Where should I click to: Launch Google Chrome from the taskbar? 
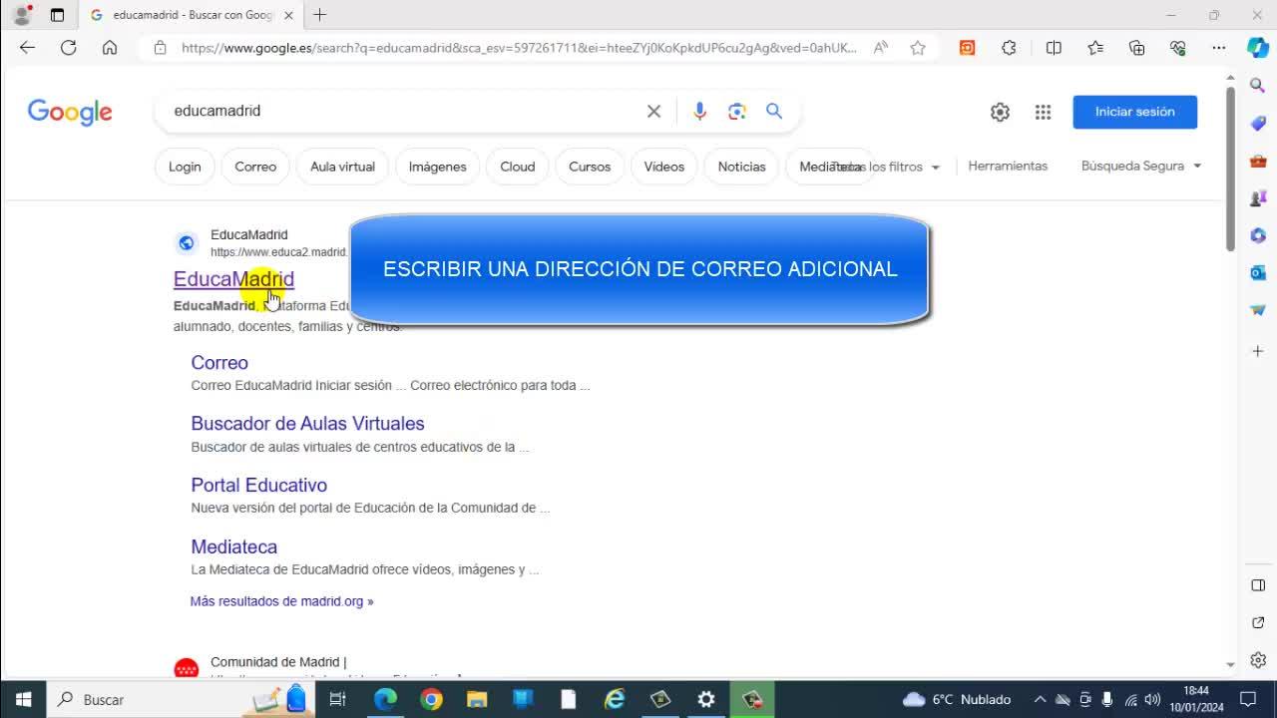[x=431, y=699]
